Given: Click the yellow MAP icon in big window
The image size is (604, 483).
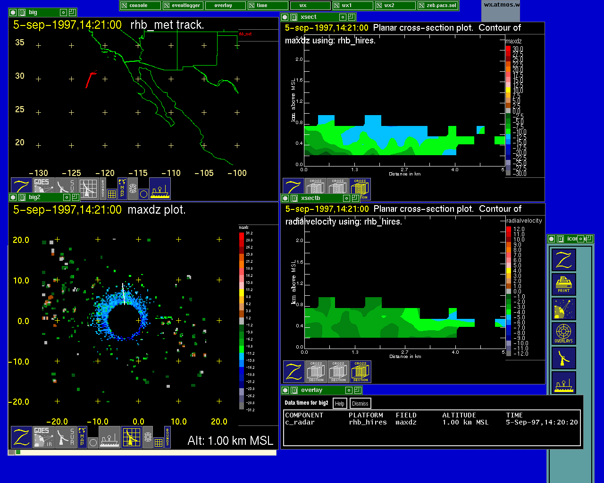Looking at the screenshot, I should point(122,188).
